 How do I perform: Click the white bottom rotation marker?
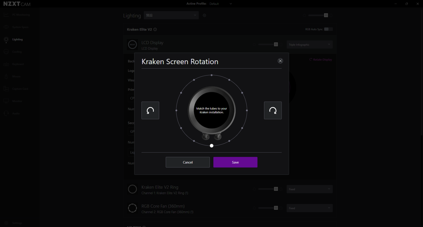(212, 146)
